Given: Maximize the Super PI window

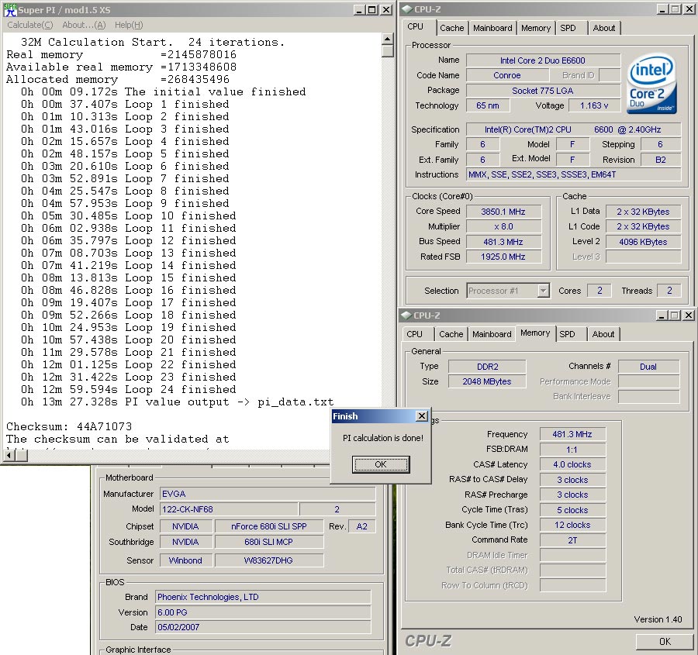Looking at the screenshot, I should pyautogui.click(x=371, y=10).
